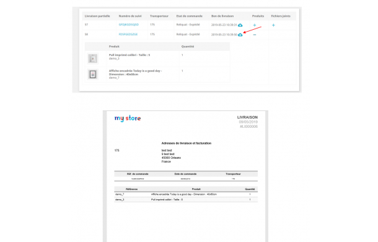Click the Numéro de suivi column header
Viewport: 378px width, 242px height.
click(130, 16)
